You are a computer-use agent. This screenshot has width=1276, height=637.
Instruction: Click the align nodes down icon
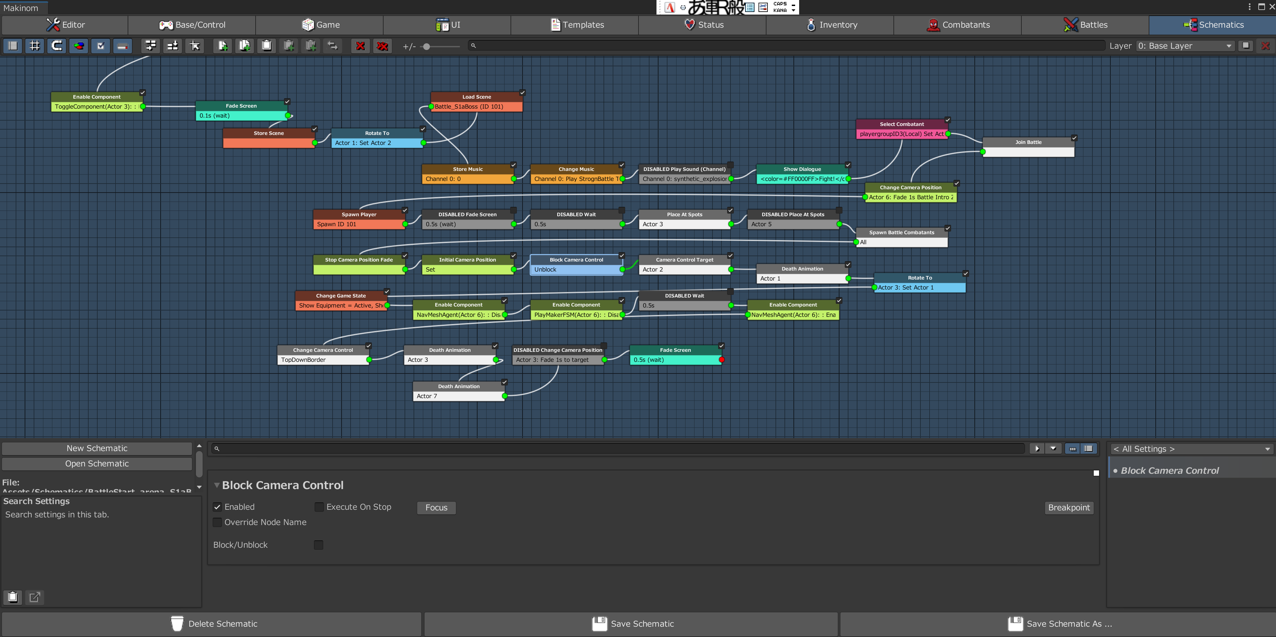tap(172, 46)
